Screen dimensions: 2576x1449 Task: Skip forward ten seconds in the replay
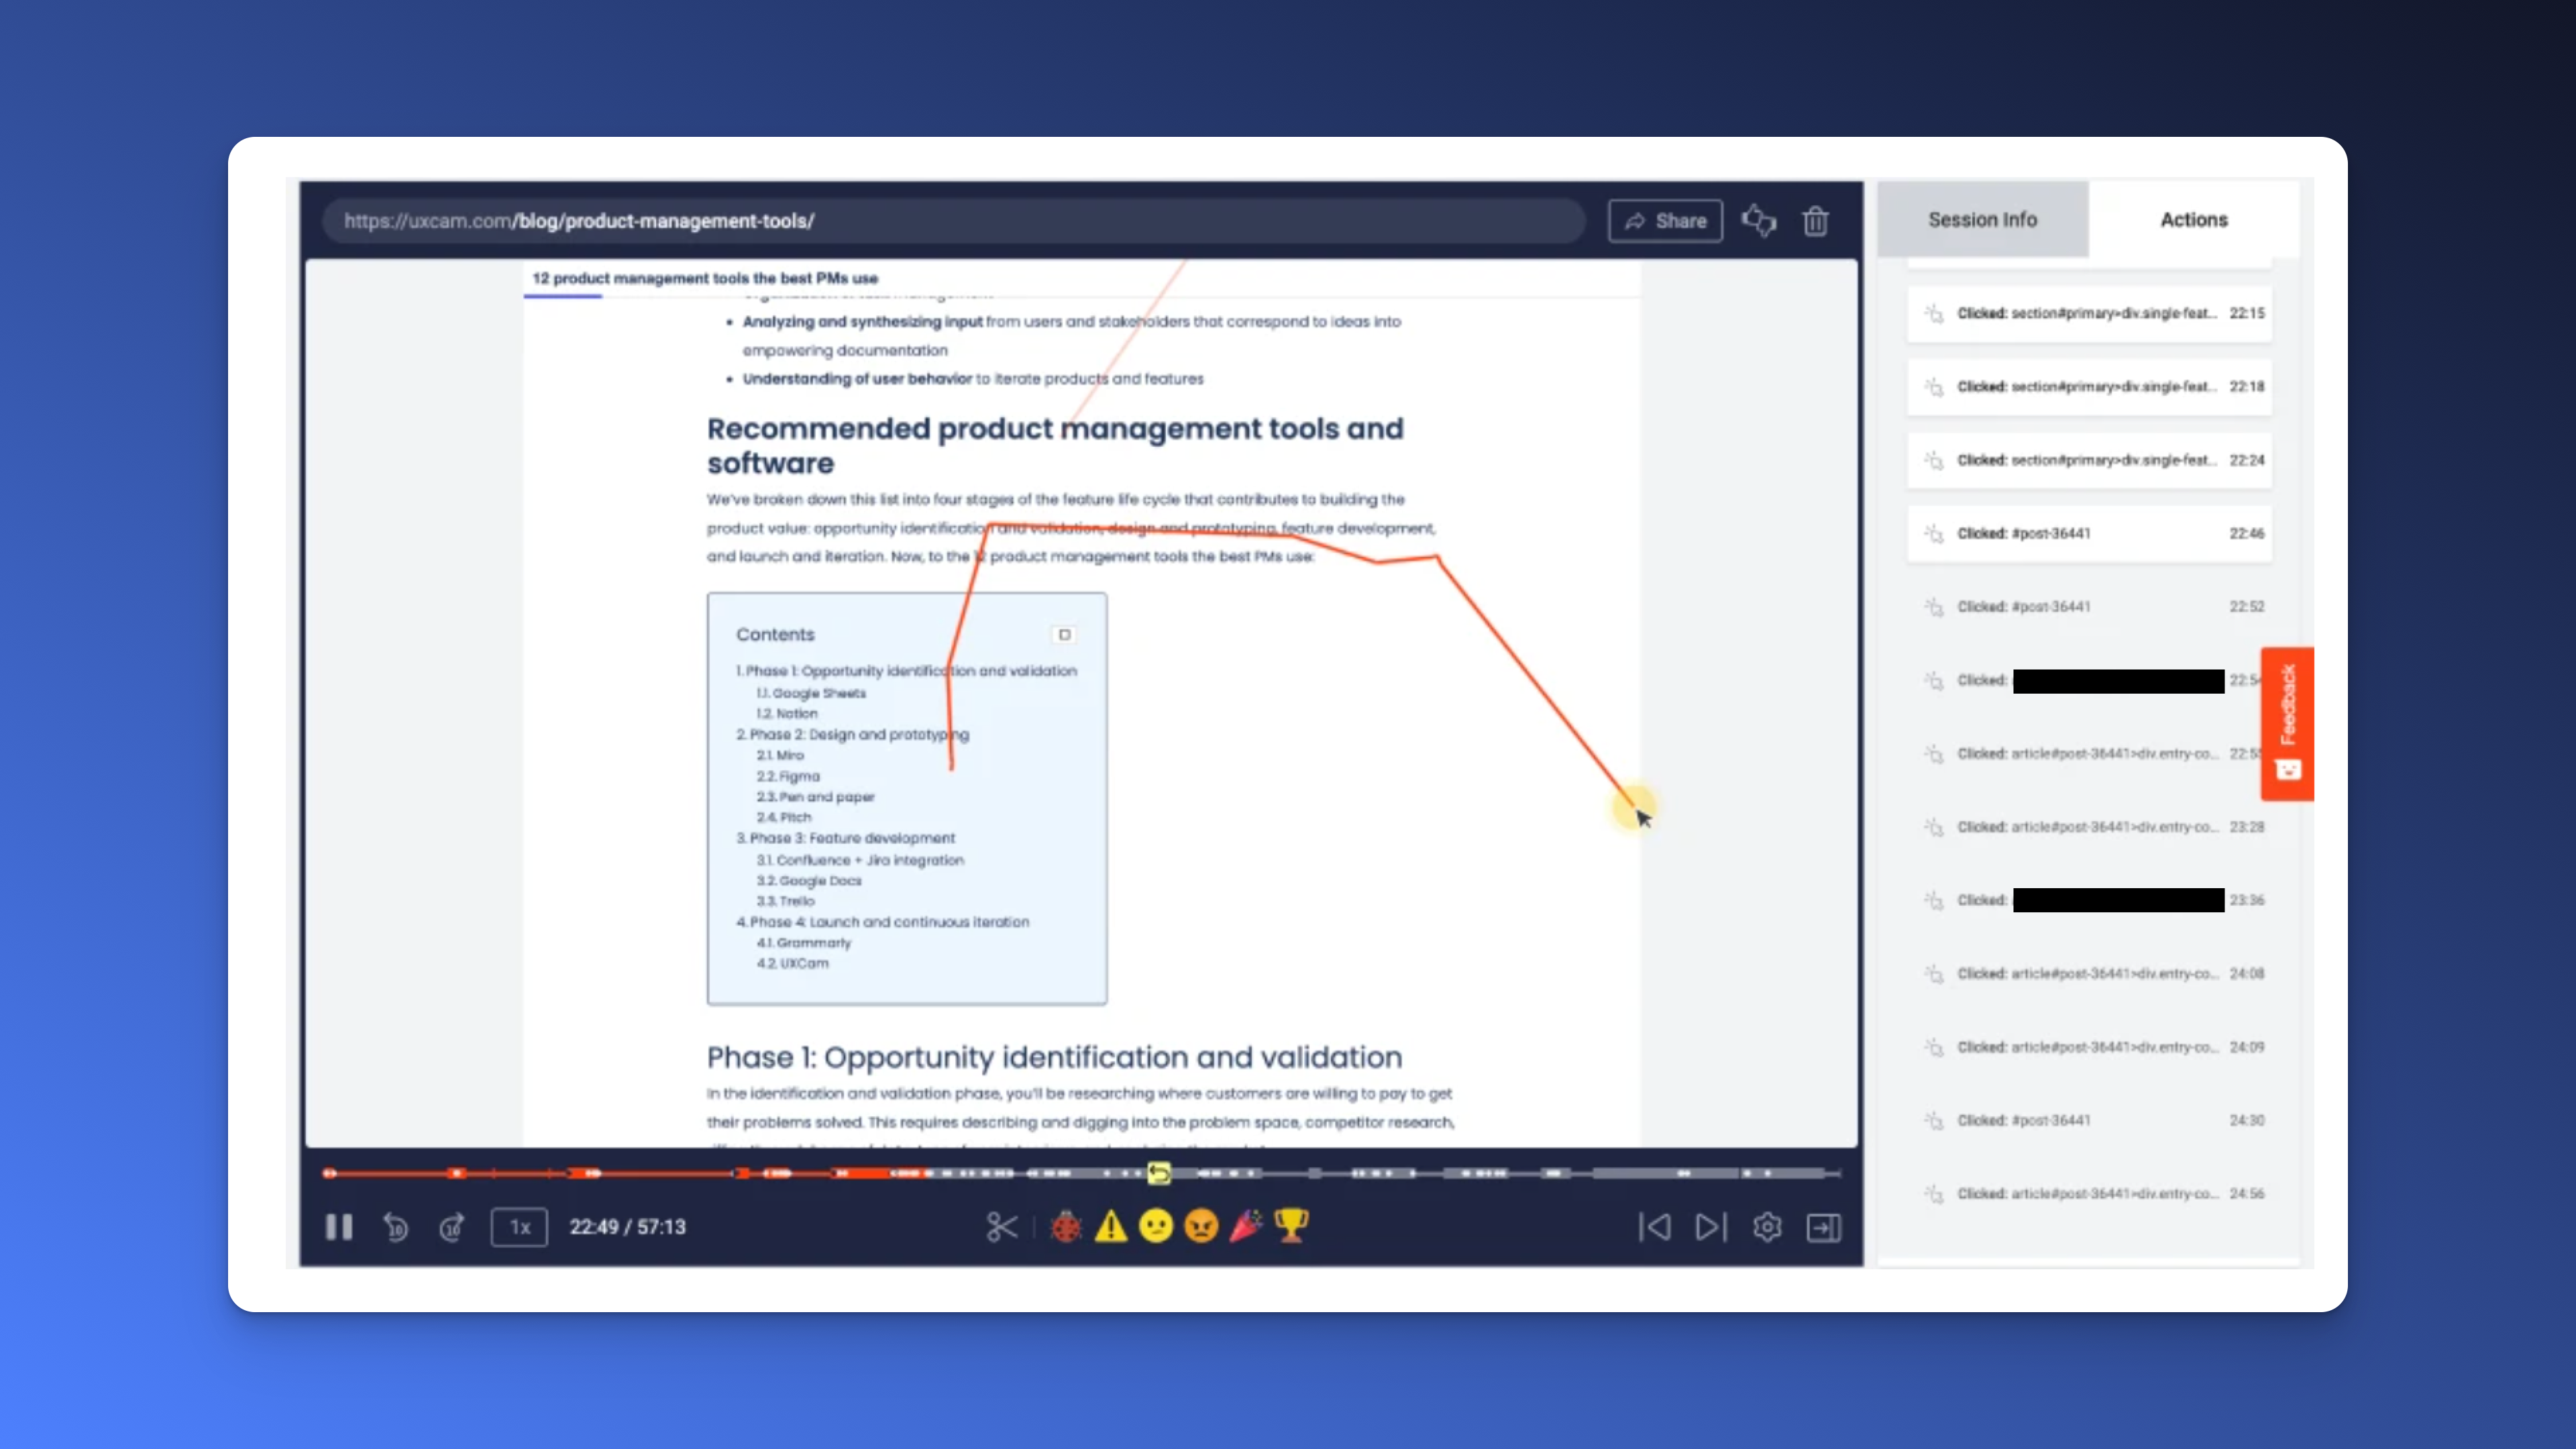[452, 1227]
